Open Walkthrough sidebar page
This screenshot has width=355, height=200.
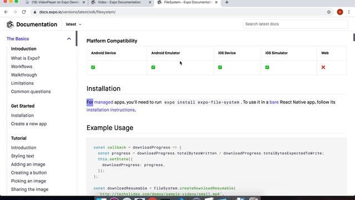[x=24, y=75]
